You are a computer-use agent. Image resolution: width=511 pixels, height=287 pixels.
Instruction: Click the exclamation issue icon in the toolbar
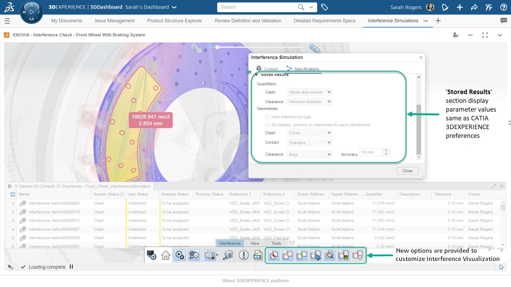[243, 255]
